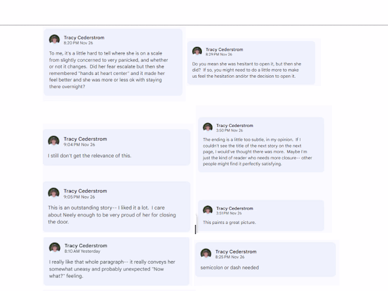This screenshot has width=388, height=291.
Task: Click avatar on the 3:51 PM comment
Action: 208,210
